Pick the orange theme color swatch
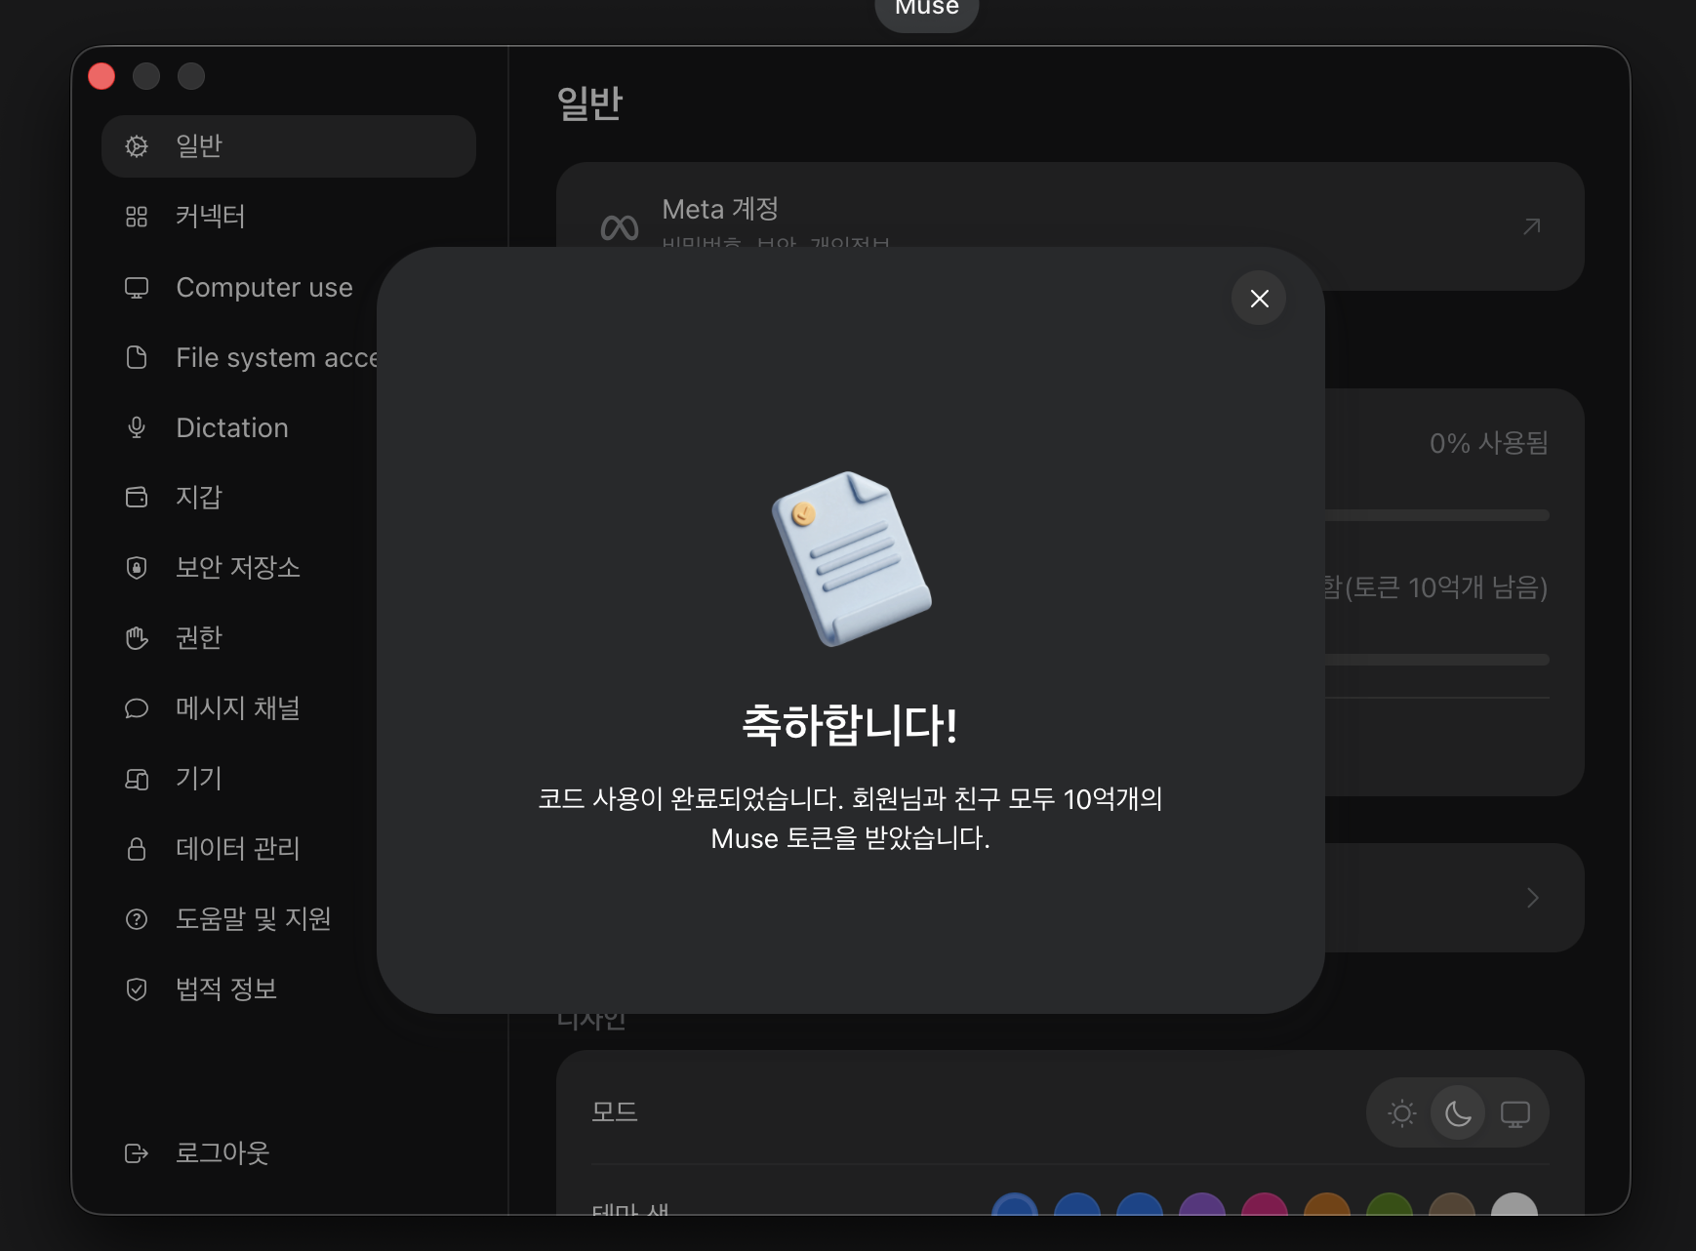Viewport: 1696px width, 1251px height. 1327,1204
